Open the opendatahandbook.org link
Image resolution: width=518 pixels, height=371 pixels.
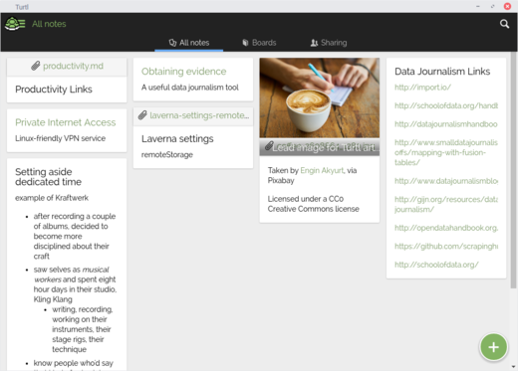tap(446, 228)
